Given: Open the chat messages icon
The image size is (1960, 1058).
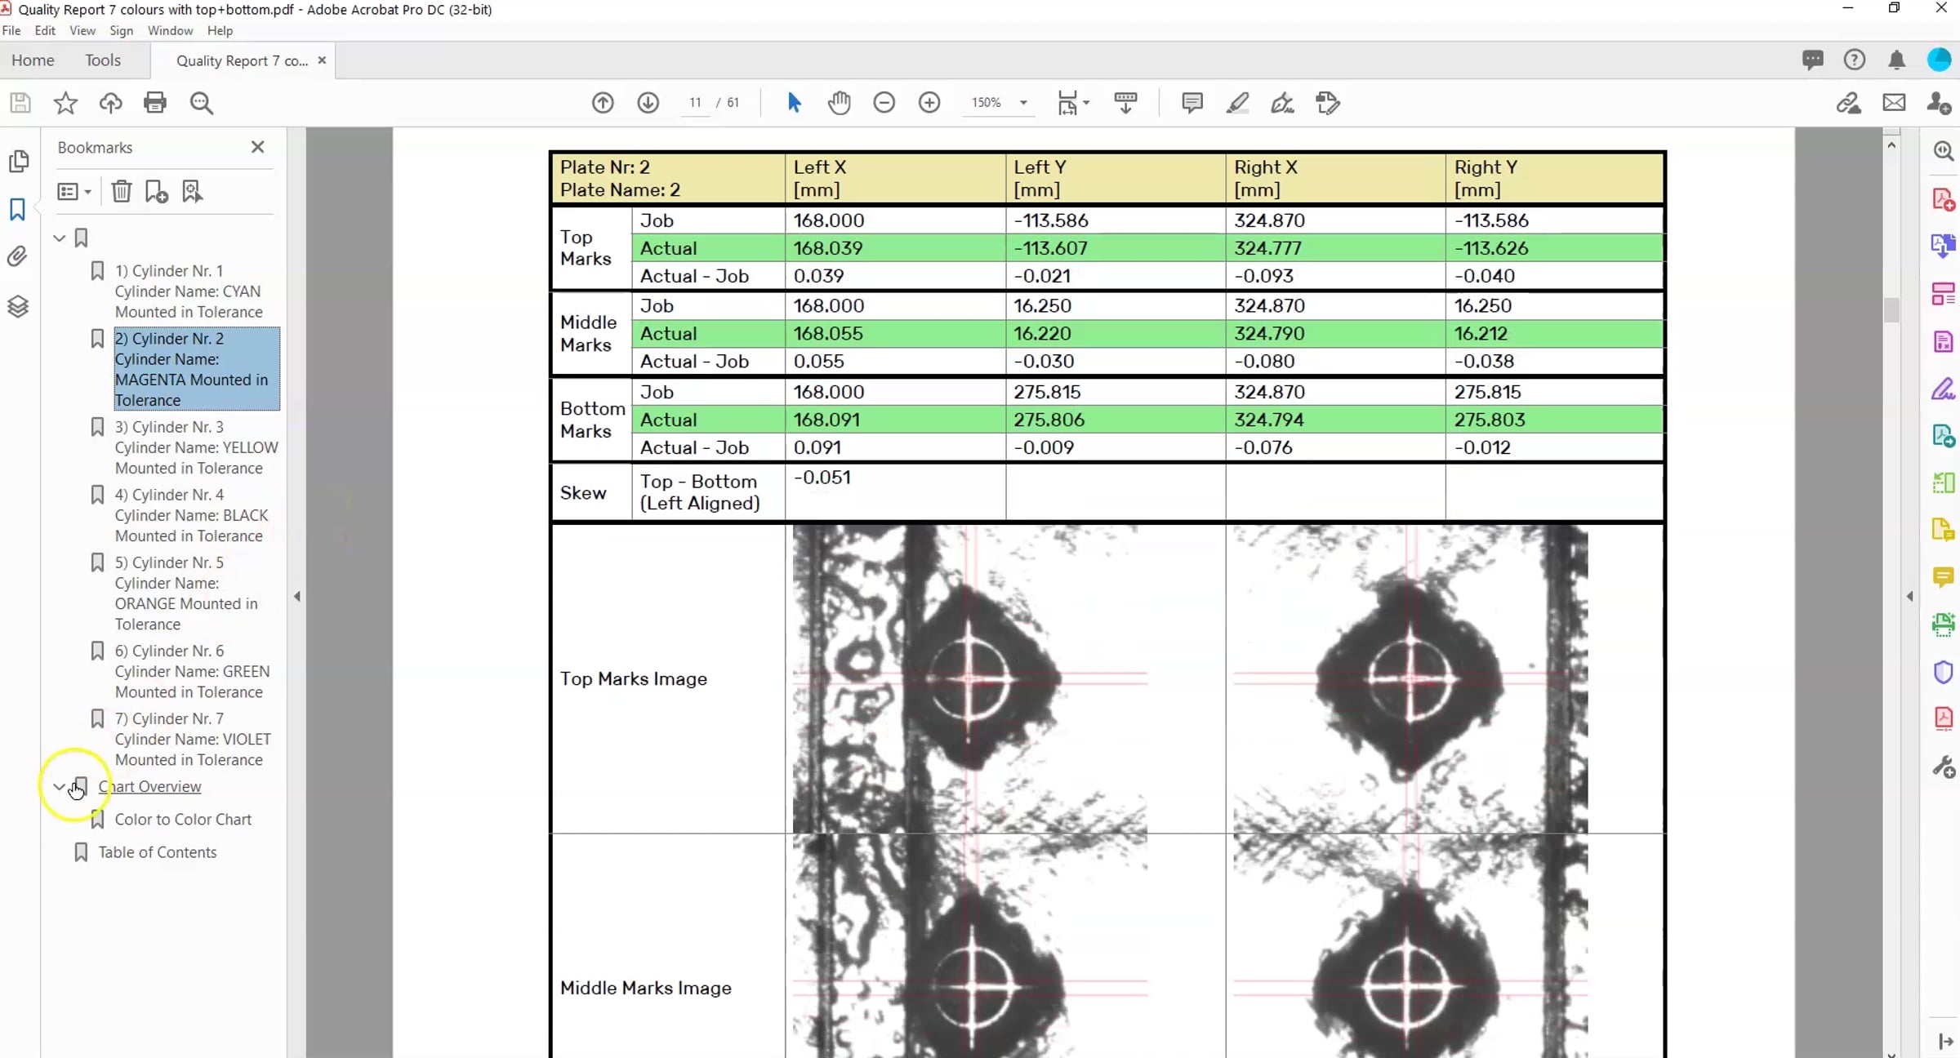Looking at the screenshot, I should pos(1812,60).
